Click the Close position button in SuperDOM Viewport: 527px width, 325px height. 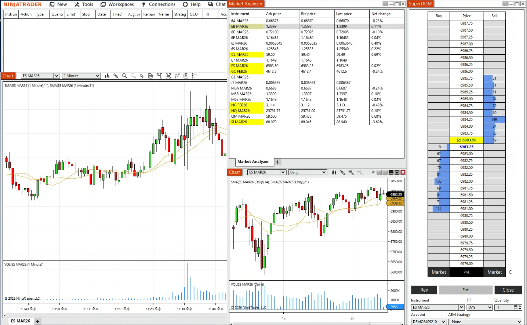[508, 290]
